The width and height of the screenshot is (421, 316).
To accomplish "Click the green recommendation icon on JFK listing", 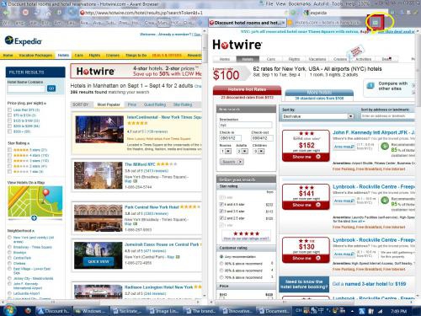I will (385, 146).
